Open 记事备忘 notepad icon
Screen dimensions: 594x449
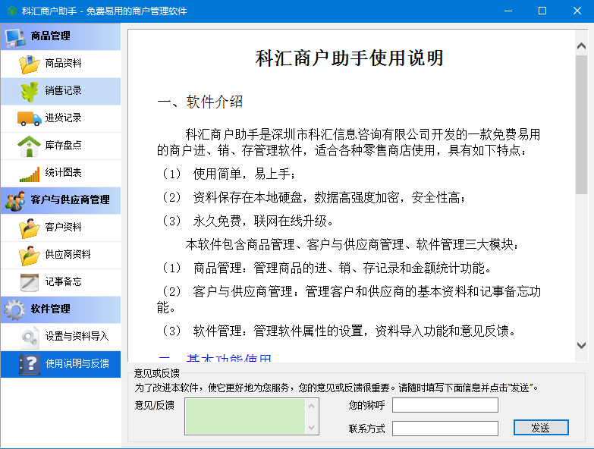(x=30, y=282)
